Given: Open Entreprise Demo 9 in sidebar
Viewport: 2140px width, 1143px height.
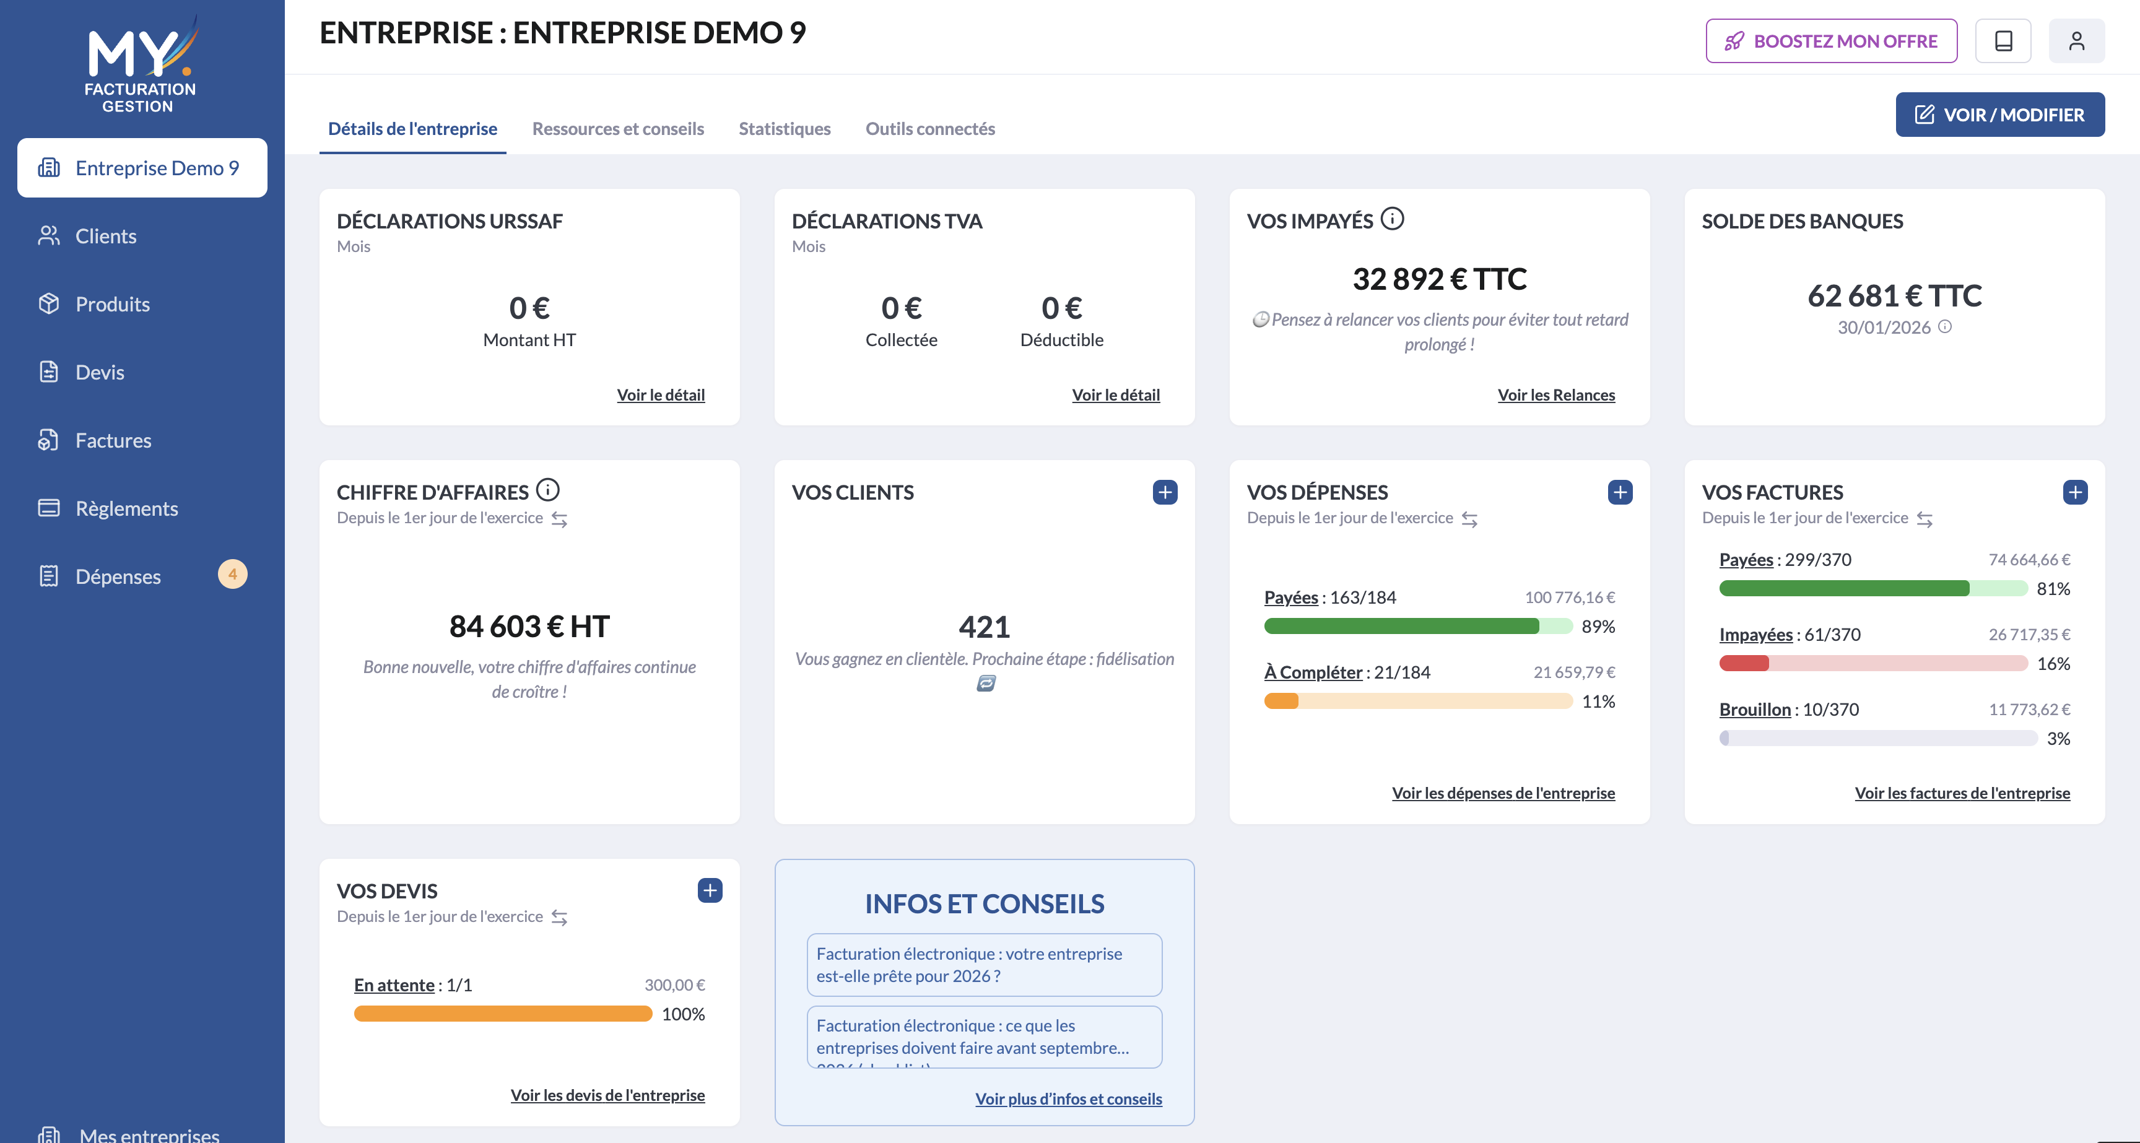Looking at the screenshot, I should point(142,168).
